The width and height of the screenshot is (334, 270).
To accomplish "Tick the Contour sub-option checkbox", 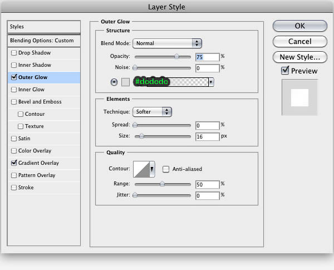I will pos(21,114).
